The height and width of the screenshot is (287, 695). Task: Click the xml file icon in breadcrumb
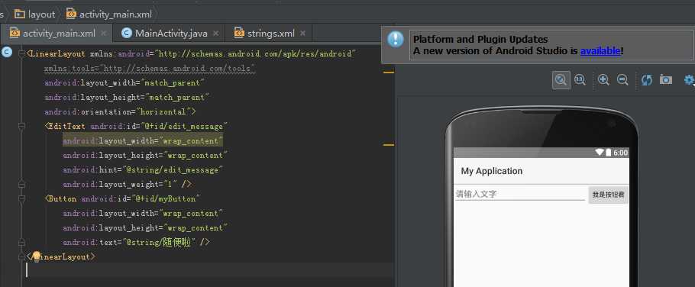(x=71, y=15)
